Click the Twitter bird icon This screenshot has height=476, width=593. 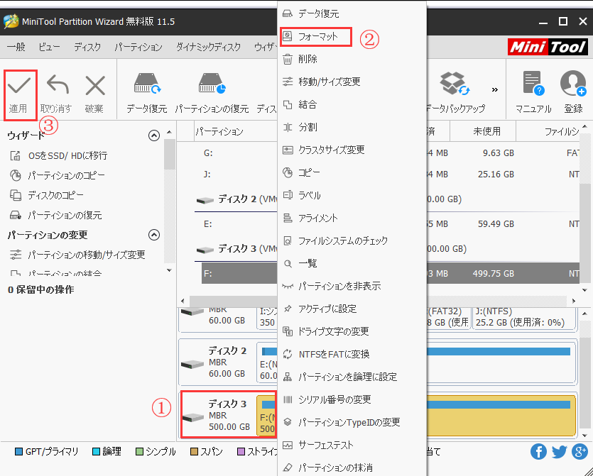tap(560, 452)
